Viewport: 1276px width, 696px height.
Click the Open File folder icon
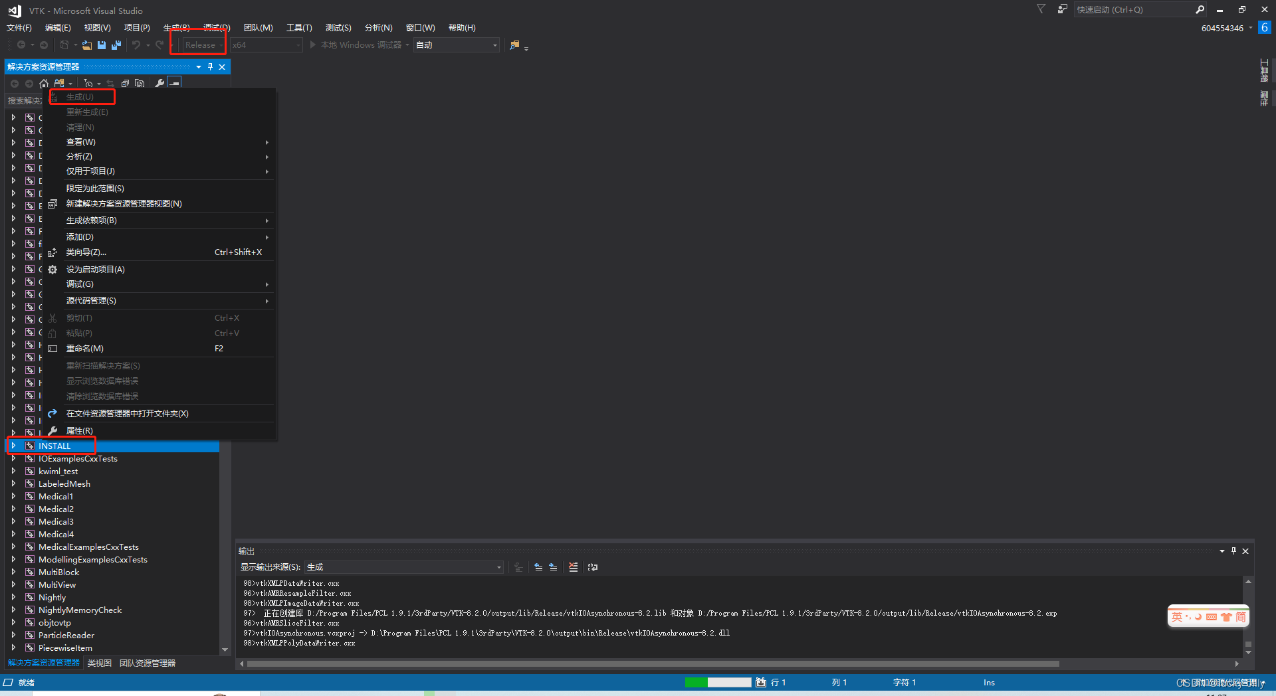(87, 45)
